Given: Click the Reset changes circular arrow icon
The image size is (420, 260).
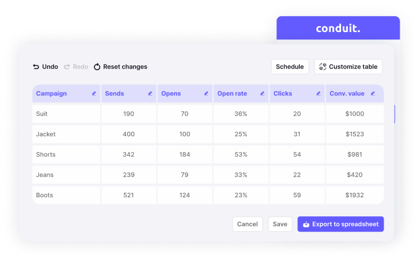Looking at the screenshot, I should (97, 67).
